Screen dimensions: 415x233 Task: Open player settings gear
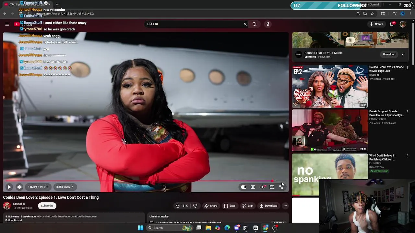tap(263, 187)
